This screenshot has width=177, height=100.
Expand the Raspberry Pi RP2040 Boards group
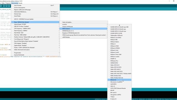pos(84,33)
